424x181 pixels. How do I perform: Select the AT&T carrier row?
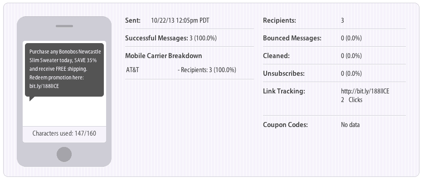click(189, 70)
